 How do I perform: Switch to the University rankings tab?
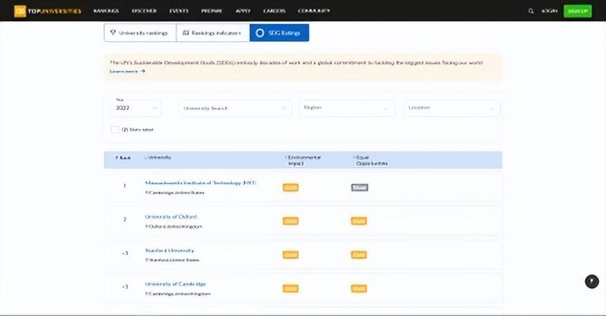pos(139,32)
